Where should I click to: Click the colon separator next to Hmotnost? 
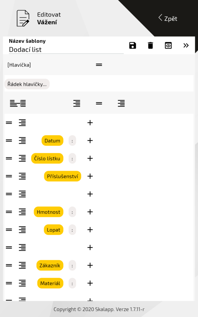click(72, 212)
